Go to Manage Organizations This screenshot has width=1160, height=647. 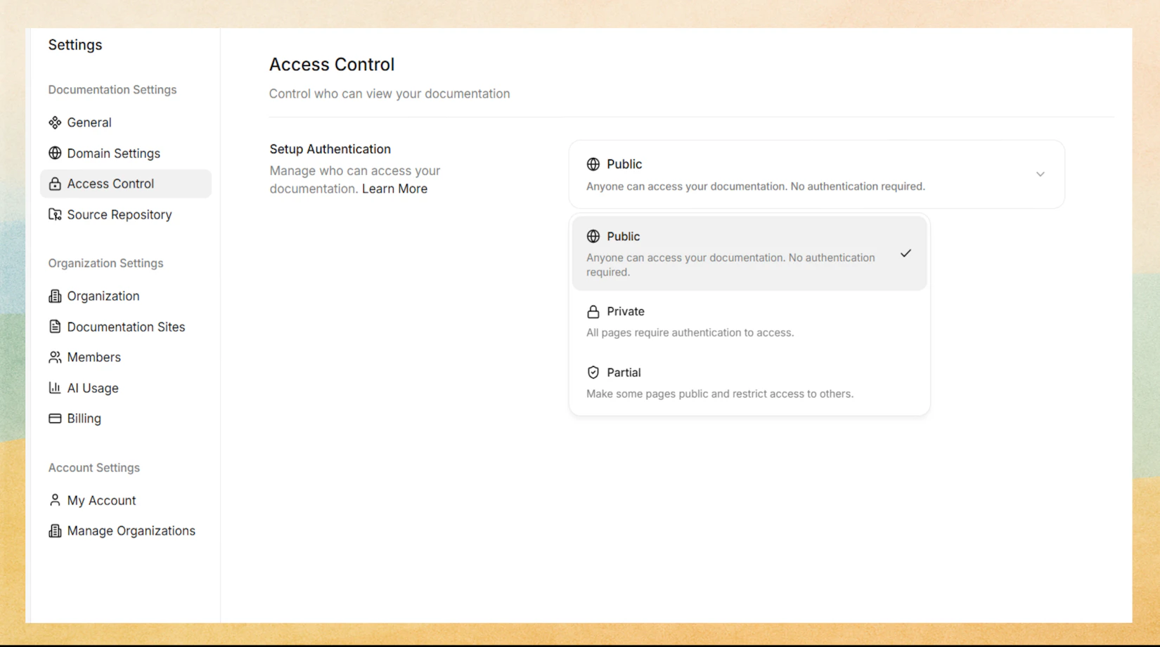131,530
